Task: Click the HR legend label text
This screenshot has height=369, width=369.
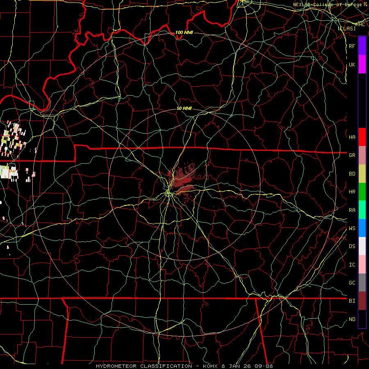Action: [352, 192]
